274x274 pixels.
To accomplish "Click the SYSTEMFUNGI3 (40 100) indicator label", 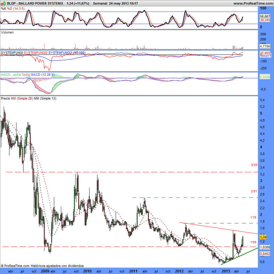I will [x=67, y=53].
